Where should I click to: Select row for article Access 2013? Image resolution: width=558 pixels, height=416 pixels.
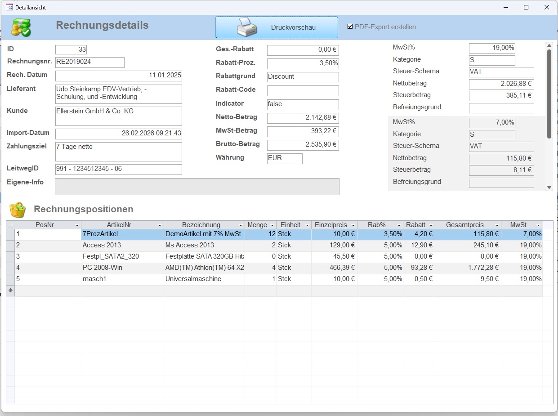(10, 246)
